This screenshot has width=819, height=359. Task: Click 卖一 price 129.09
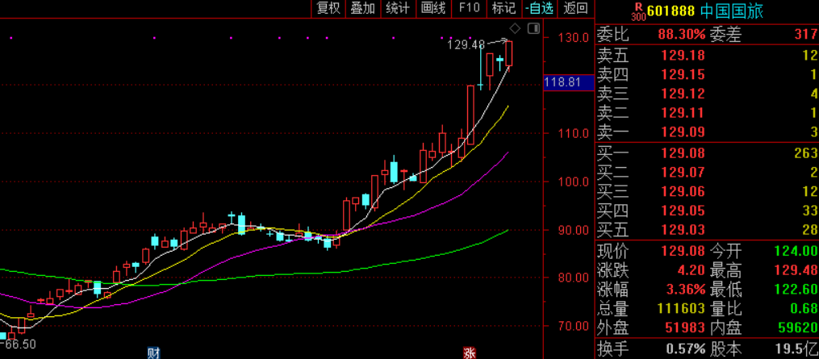(683, 132)
